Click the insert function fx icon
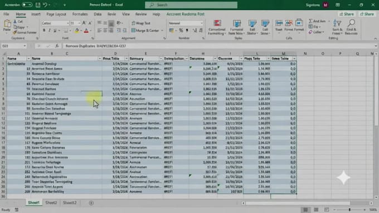 57,46
